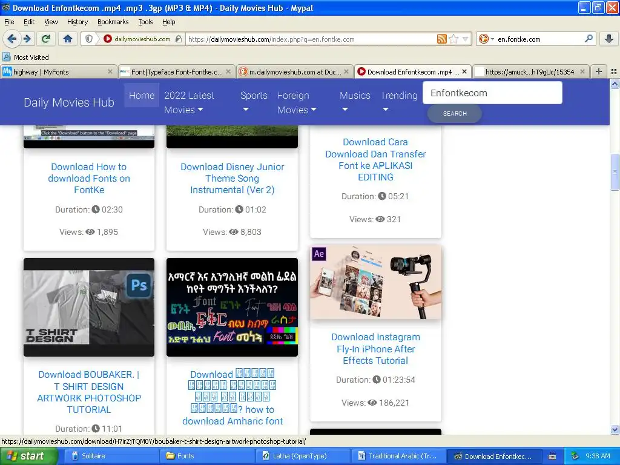Open the Bookmarks menu
This screenshot has width=620, height=465.
coord(113,22)
